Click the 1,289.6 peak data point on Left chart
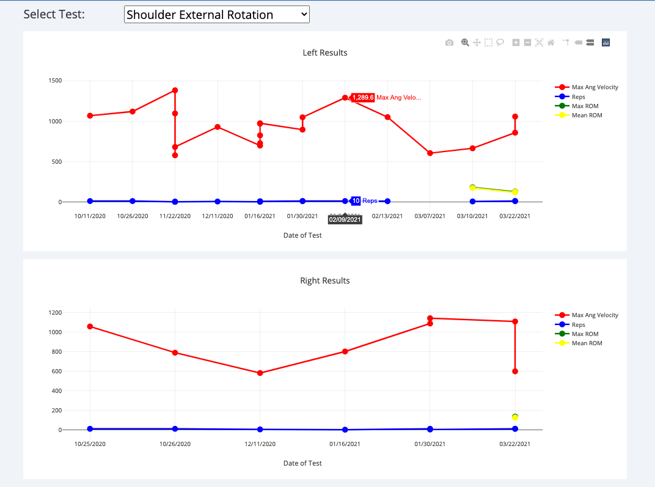Image resolution: width=655 pixels, height=487 pixels. [345, 98]
